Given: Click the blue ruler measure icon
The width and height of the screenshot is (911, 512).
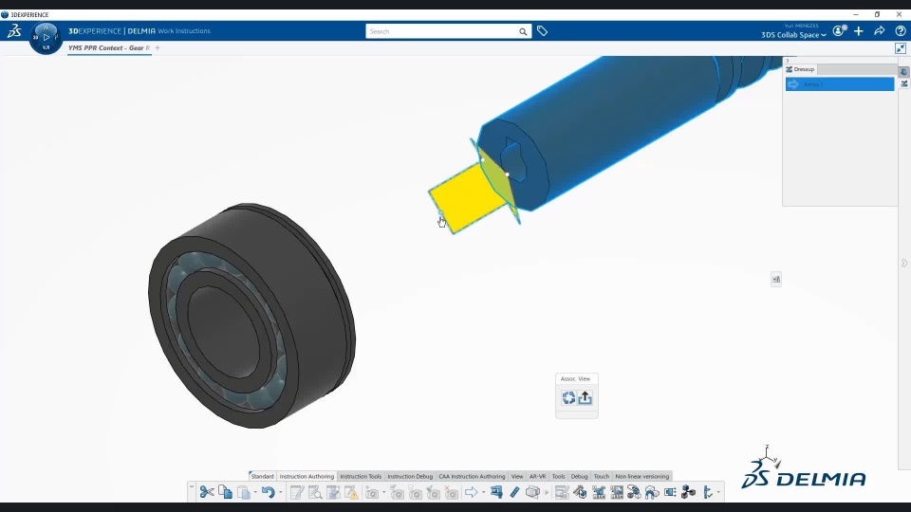Looking at the screenshot, I should pos(514,492).
